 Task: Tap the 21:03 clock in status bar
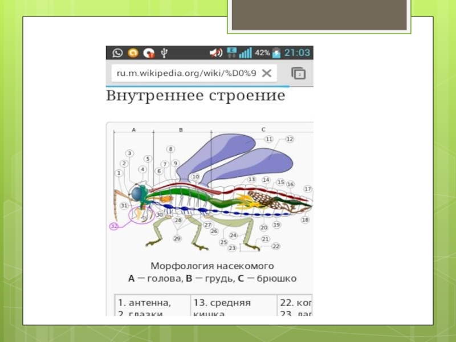(297, 52)
